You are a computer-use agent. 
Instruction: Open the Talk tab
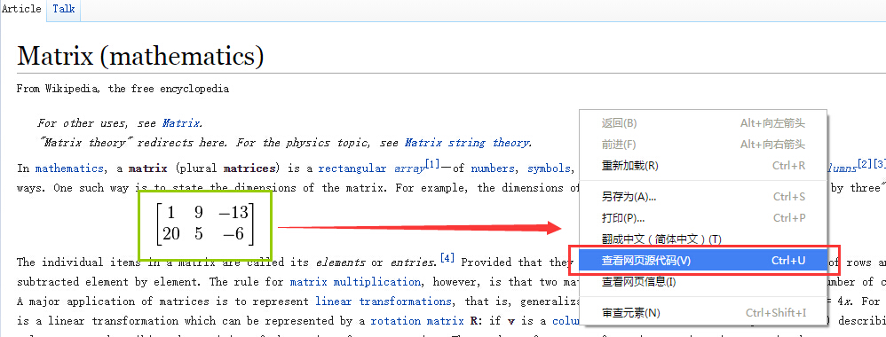tap(64, 9)
